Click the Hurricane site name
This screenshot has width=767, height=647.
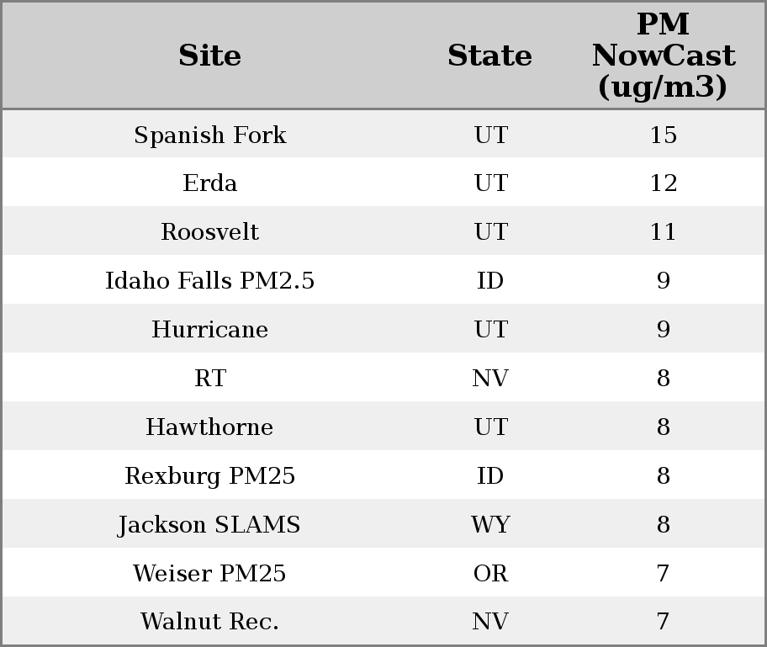tap(209, 330)
